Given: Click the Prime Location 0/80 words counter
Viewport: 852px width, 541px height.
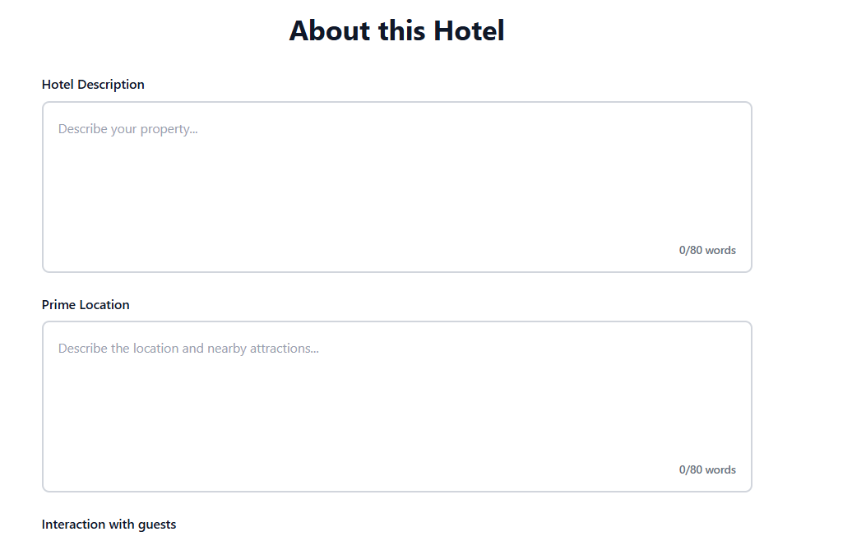Looking at the screenshot, I should click(707, 469).
